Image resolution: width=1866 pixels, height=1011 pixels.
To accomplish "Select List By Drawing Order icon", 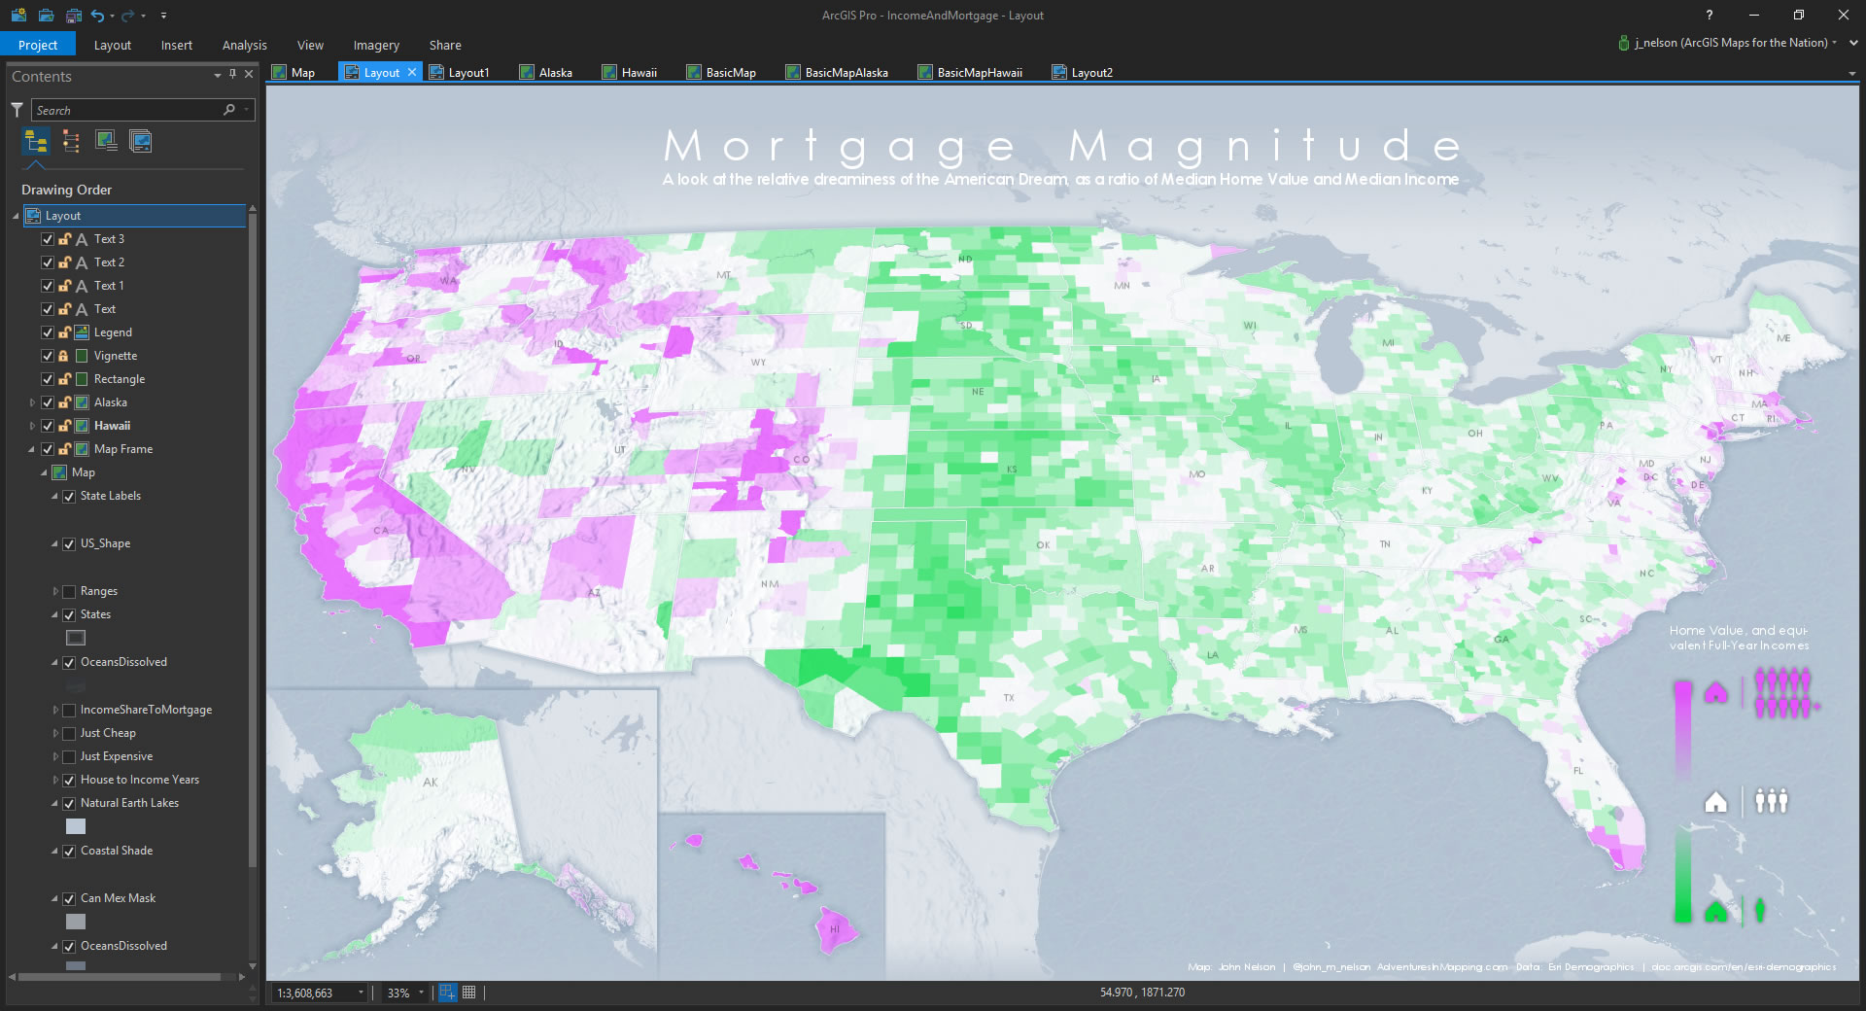I will pos(36,142).
